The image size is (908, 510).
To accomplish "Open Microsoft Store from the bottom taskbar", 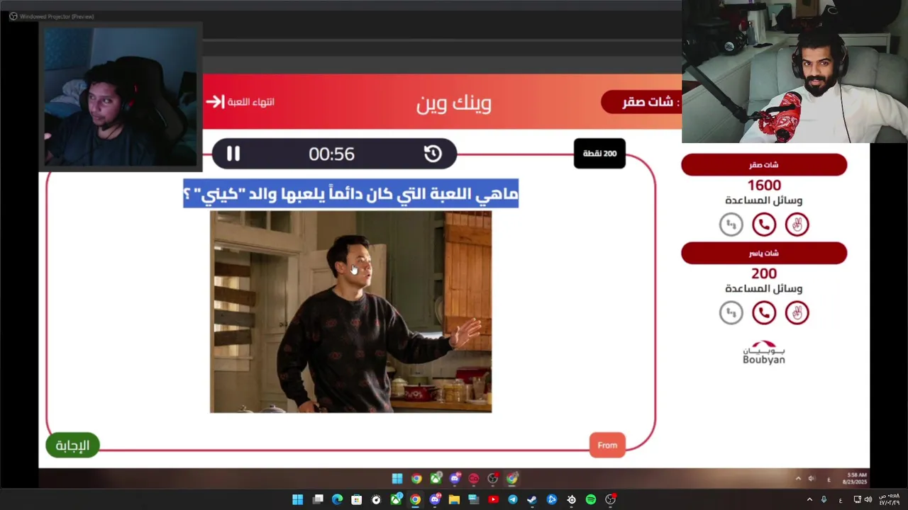I will coord(356,499).
